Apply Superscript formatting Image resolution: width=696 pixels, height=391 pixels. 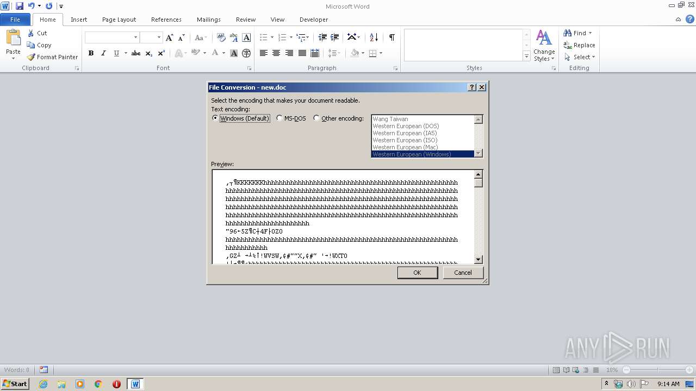click(x=161, y=53)
